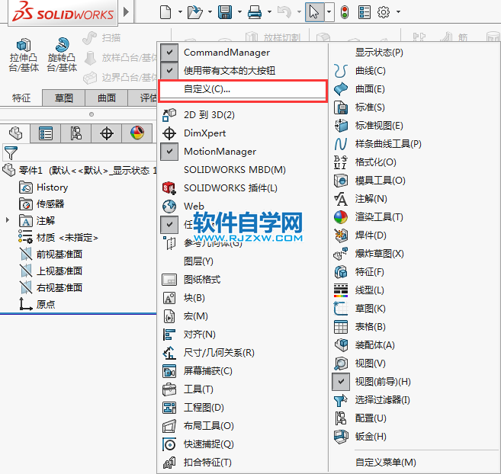Click the Save floppy disk icon
The image size is (501, 474).
225,12
